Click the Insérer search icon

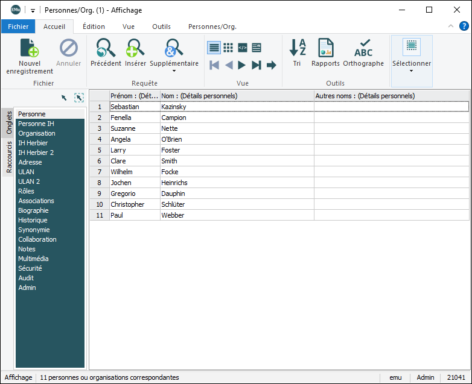(x=135, y=48)
